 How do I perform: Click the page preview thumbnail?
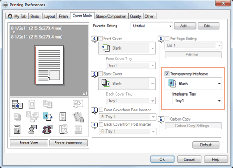(x=49, y=65)
